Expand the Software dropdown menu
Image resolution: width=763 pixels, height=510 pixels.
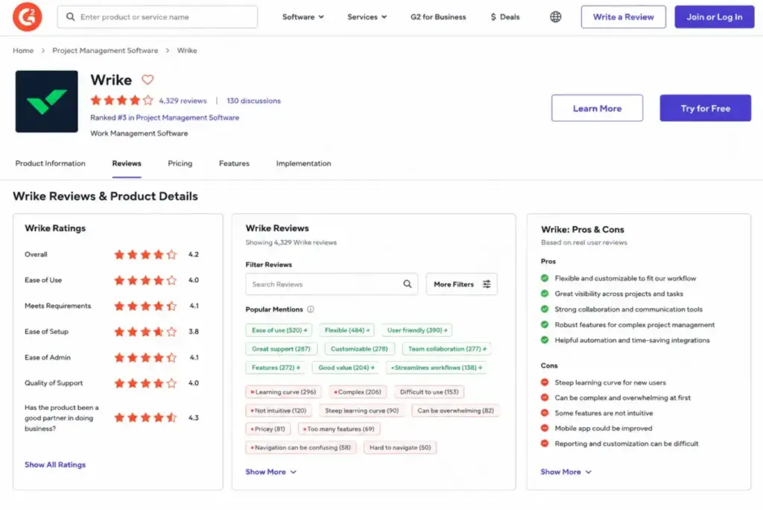pyautogui.click(x=303, y=17)
